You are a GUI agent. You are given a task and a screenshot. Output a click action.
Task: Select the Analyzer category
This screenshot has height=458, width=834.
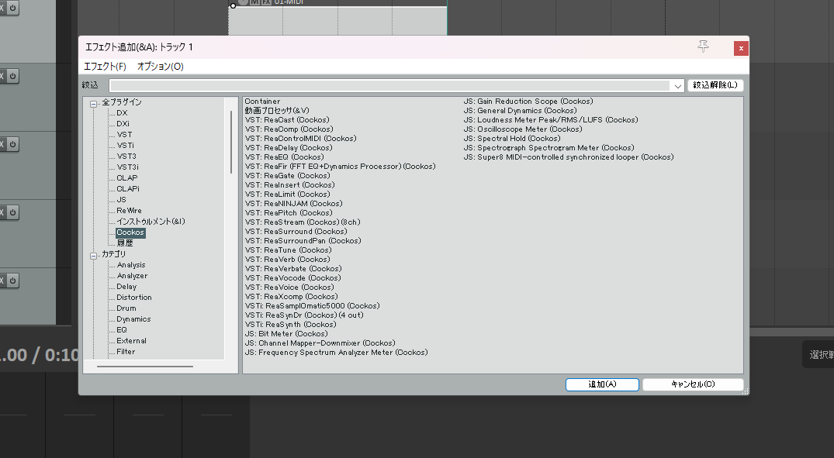(133, 276)
